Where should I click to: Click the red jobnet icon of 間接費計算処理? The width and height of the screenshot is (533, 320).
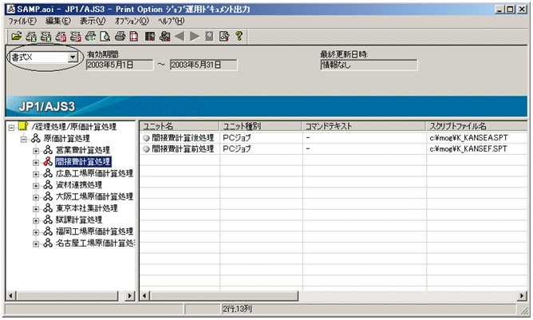tap(48, 161)
